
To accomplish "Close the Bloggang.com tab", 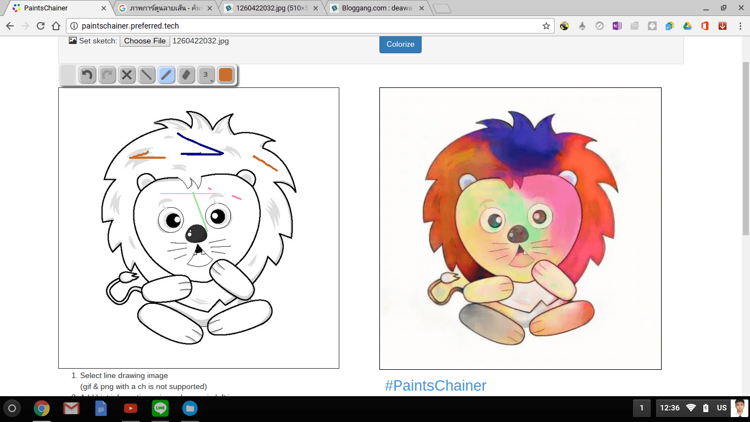I will [422, 8].
